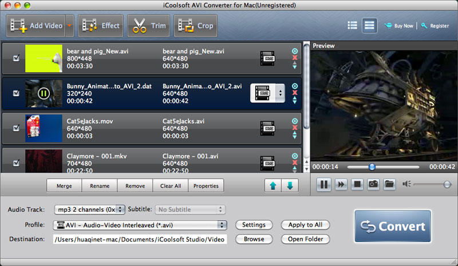Deselect the Claymore - 001.mkv checkbox
458x266 pixels.
pos(16,163)
